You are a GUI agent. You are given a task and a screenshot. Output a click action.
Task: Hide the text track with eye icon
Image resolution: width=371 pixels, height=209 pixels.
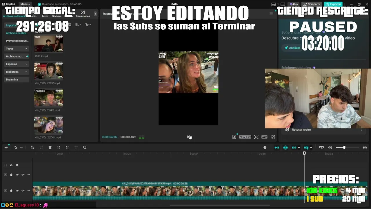17,165
